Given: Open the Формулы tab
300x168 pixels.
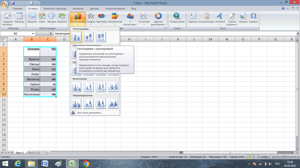Looking at the screenshot, I should click(x=78, y=8).
